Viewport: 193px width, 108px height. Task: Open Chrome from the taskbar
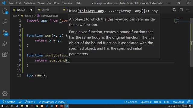tap(37, 106)
